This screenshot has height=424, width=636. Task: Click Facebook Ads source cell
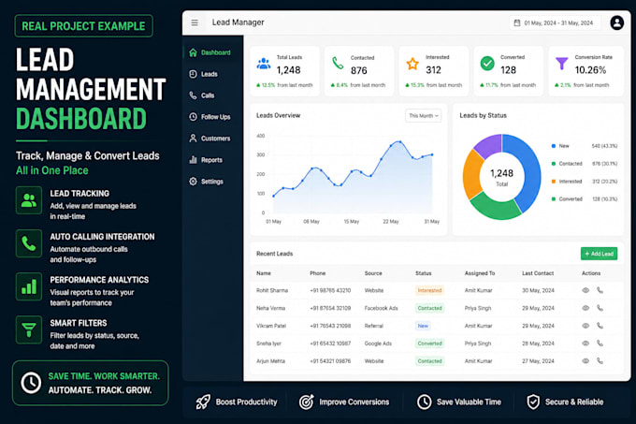[382, 308]
